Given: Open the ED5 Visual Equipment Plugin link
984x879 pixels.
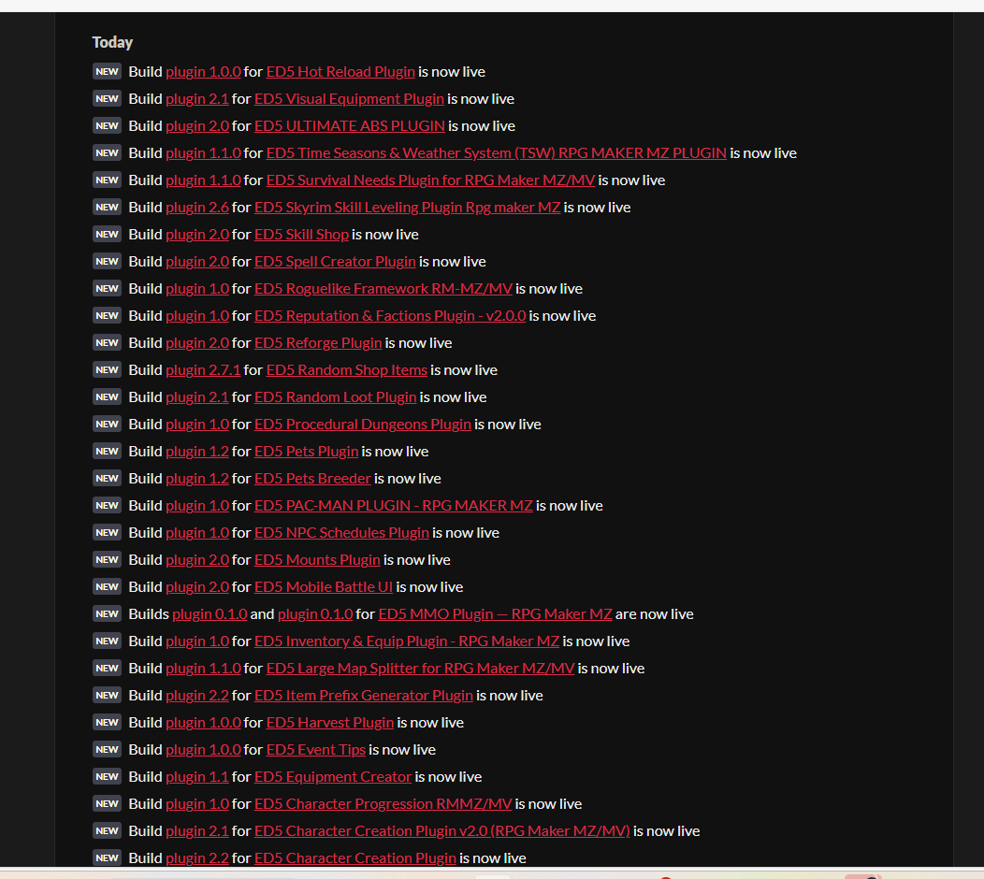Looking at the screenshot, I should click(x=349, y=98).
